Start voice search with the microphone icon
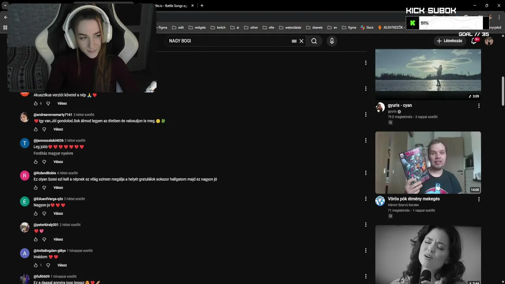 (x=332, y=41)
